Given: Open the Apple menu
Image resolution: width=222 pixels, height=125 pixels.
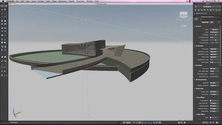Looking at the screenshot, I should (3, 1).
